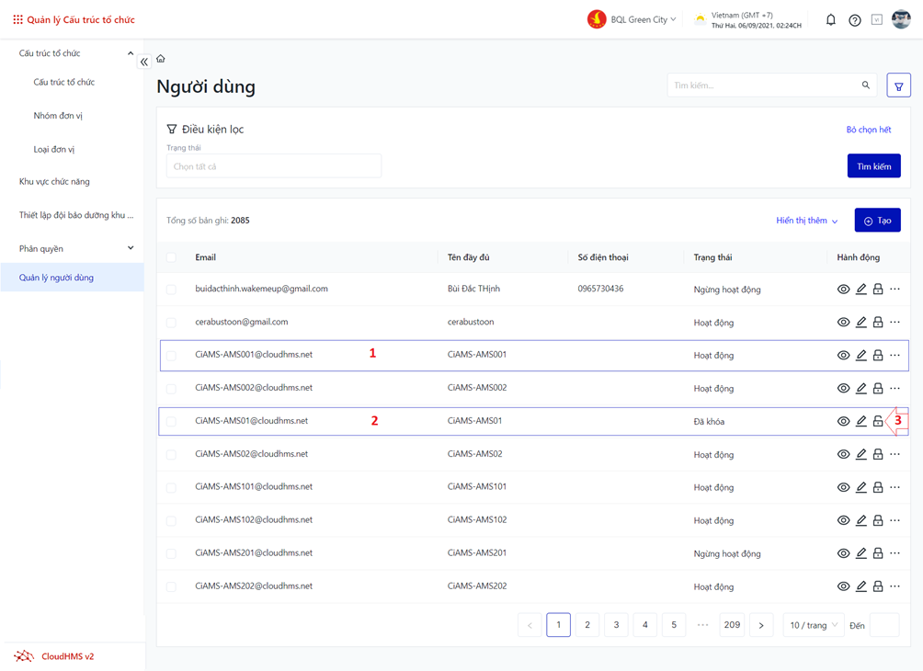The width and height of the screenshot is (923, 671).
Task: Click the notification bell icon
Action: [830, 19]
